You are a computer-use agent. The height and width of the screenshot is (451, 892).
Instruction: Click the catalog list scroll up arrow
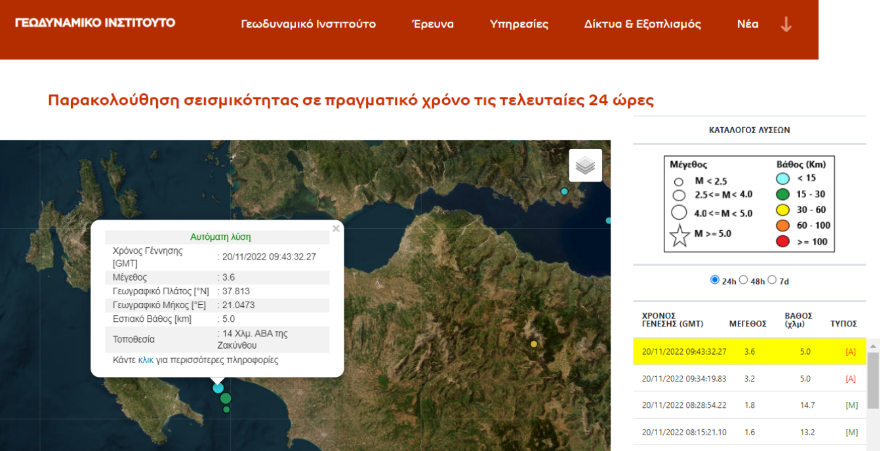(873, 345)
